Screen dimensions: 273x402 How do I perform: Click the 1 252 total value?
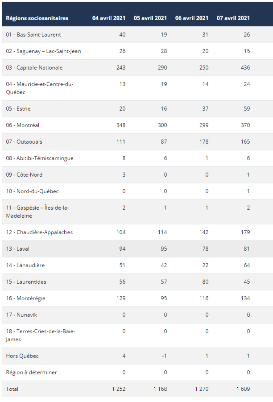(119, 389)
